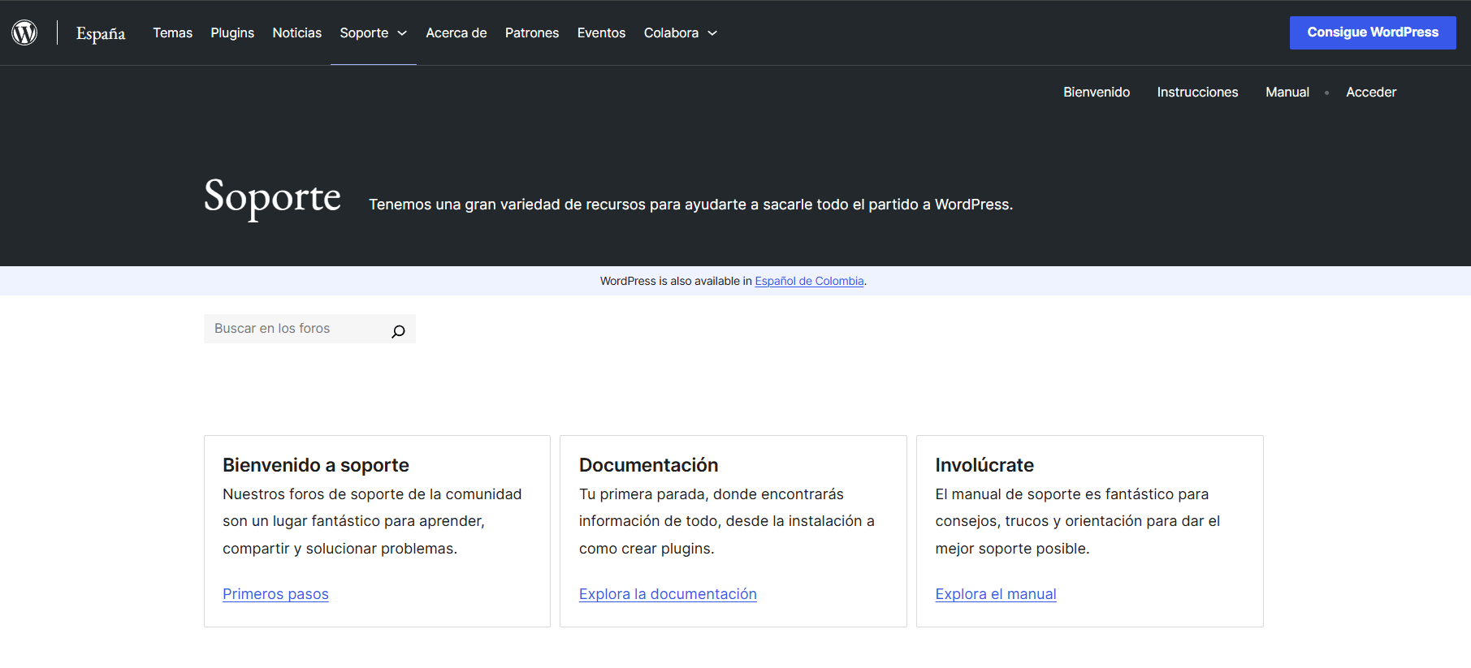The image size is (1471, 668).
Task: Click the Consigue WordPress button
Action: coord(1373,32)
